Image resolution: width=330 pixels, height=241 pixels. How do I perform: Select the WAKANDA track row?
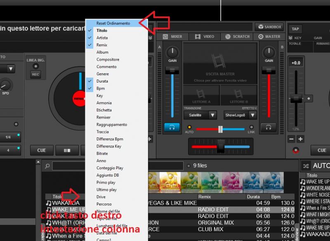pos(170,203)
